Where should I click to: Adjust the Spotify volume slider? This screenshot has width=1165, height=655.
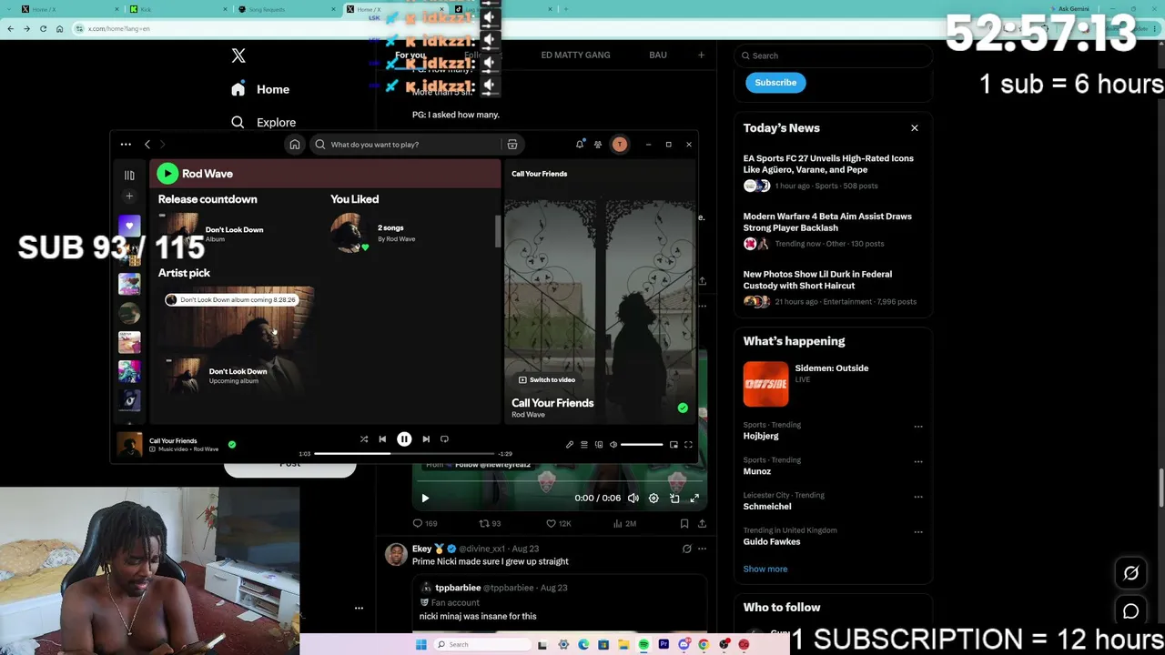click(642, 445)
